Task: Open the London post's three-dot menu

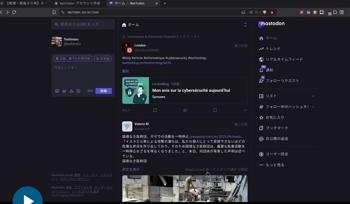Action: point(245,110)
